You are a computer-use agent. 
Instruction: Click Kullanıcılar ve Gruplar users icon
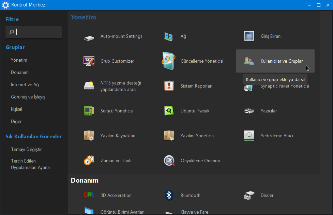(x=249, y=61)
